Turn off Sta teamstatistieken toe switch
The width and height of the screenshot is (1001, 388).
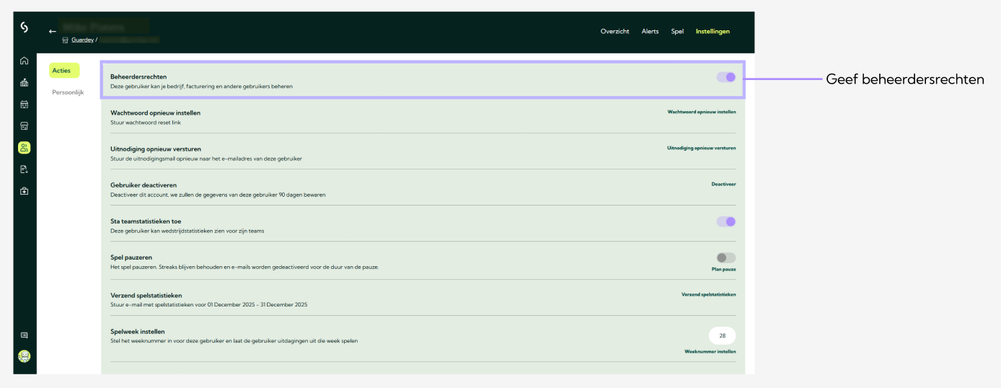tap(726, 221)
